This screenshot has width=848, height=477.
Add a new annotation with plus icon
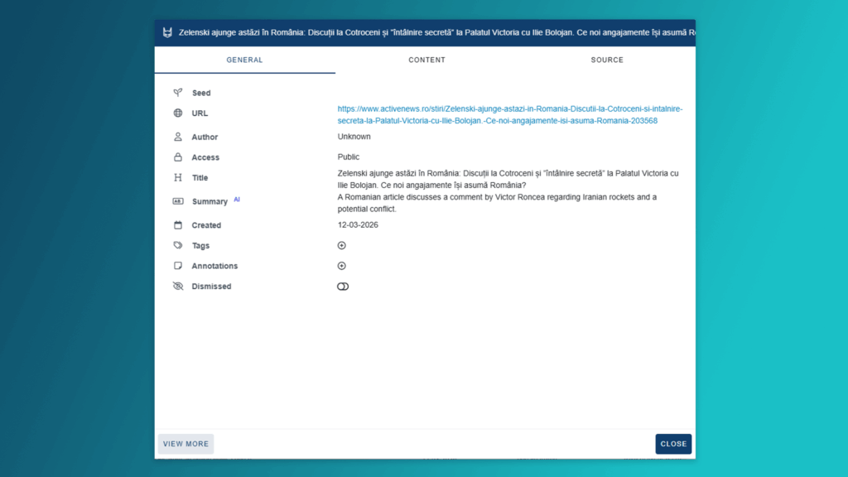(x=342, y=266)
